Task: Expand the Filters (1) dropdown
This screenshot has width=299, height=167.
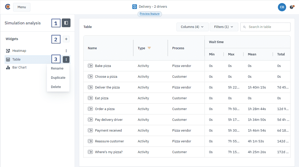Action: [x=224, y=27]
